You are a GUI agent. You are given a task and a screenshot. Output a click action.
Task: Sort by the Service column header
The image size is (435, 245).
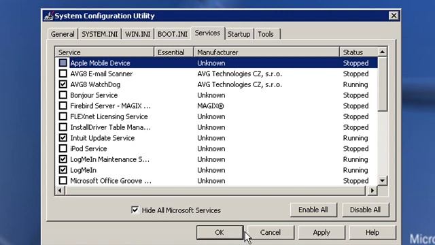tap(105, 52)
